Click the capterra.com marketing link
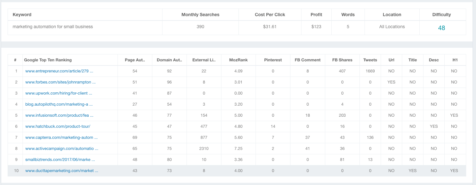This screenshot has width=476, height=185. point(61,138)
